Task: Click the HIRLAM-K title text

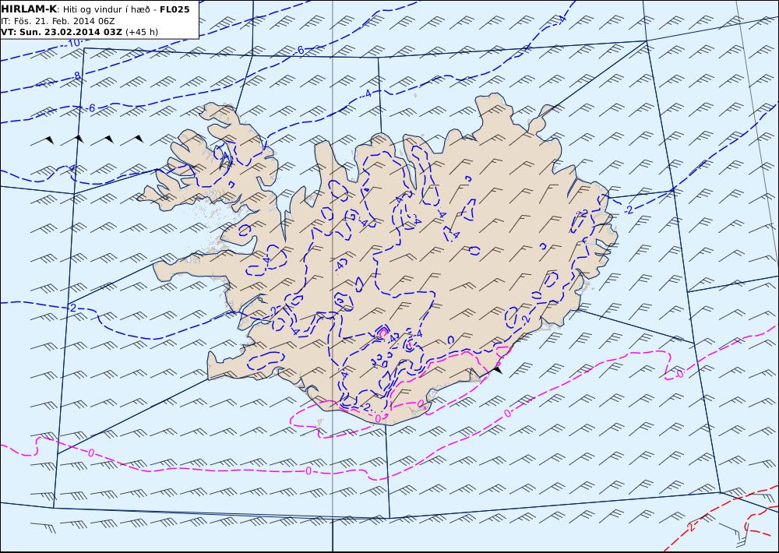Action: tap(29, 9)
